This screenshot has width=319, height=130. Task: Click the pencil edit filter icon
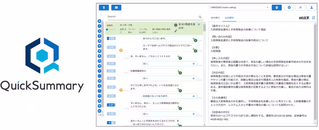175,31
